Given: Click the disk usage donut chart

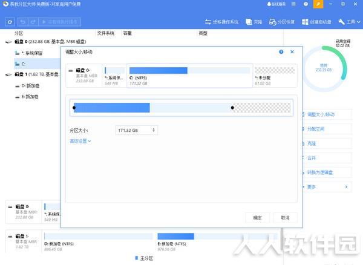Looking at the screenshot, I should pyautogui.click(x=324, y=69).
